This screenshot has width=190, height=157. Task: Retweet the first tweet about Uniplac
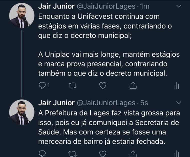pyautogui.click(x=71, y=86)
